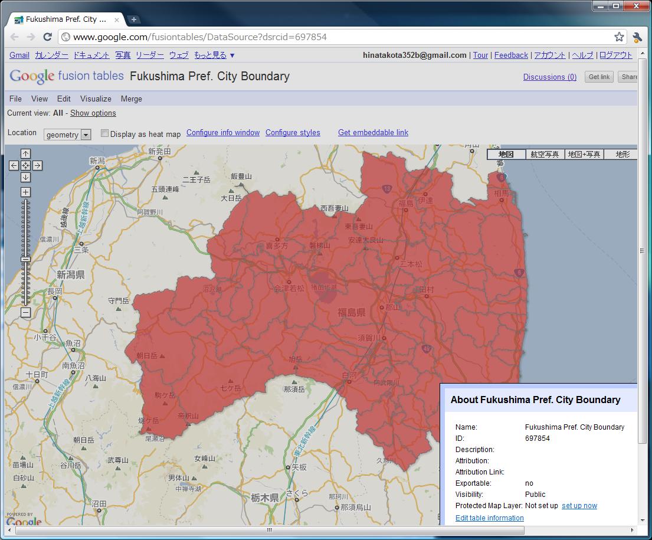
Task: Open the カレンダー link
Action: click(51, 55)
